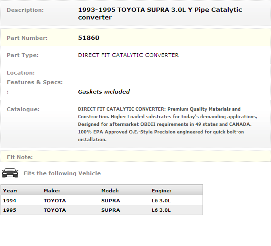
Task: Click the Model column header
Action: coord(110,190)
